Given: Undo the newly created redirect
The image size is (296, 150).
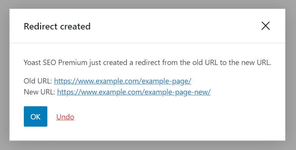Looking at the screenshot, I should coord(65,117).
